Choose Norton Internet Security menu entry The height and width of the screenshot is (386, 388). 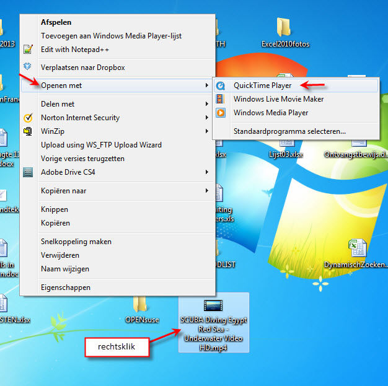tap(118, 118)
